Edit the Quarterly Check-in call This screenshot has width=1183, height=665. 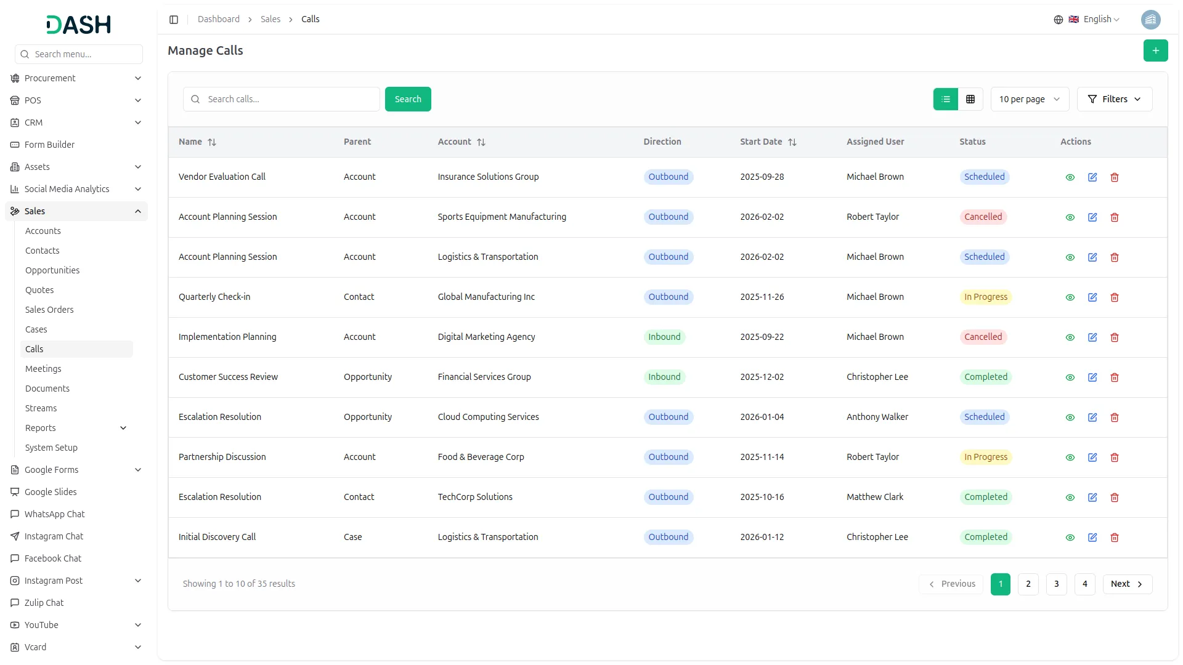coord(1092,297)
